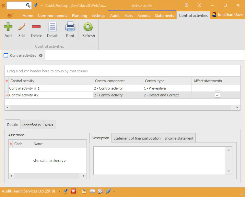Click the Control activity column header
The image size is (245, 197).
click(x=51, y=81)
